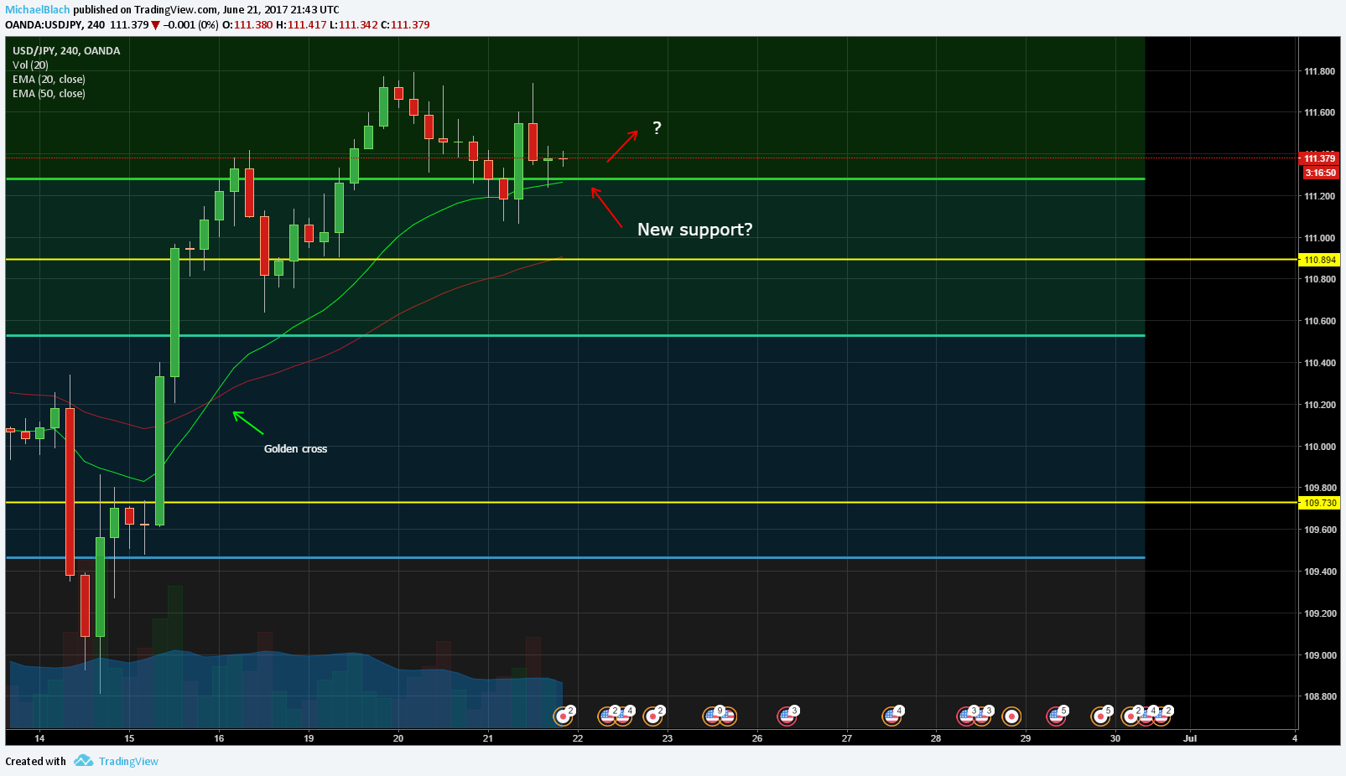The height and width of the screenshot is (776, 1346).
Task: Open the MichaelBlach author profile link
Action: pyautogui.click(x=38, y=10)
